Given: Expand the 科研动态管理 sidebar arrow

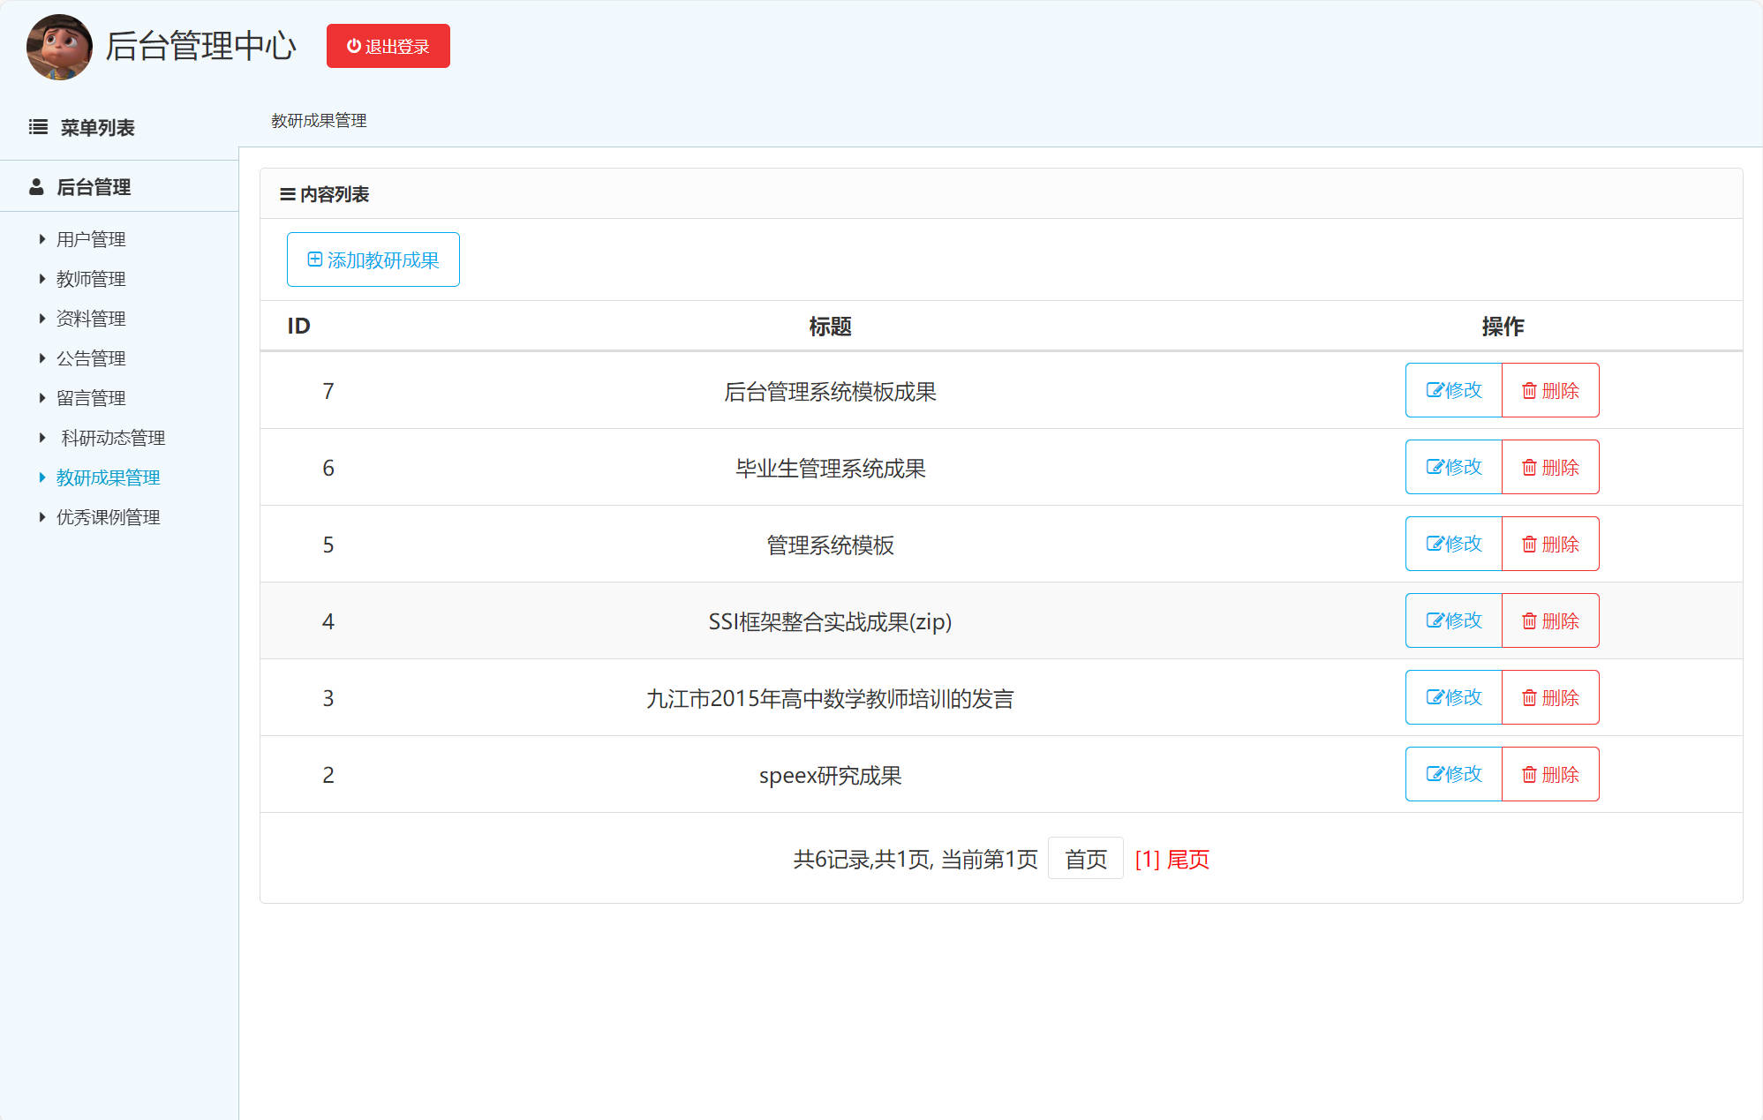Looking at the screenshot, I should coord(41,438).
